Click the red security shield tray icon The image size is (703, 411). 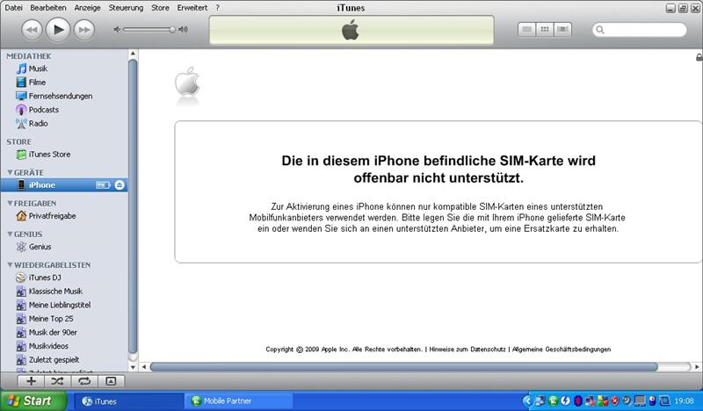(x=615, y=400)
